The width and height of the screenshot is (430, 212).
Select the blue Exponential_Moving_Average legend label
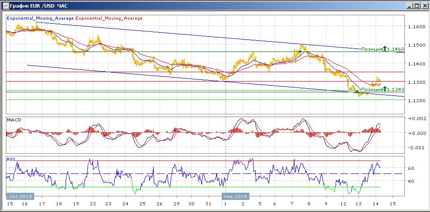point(40,18)
